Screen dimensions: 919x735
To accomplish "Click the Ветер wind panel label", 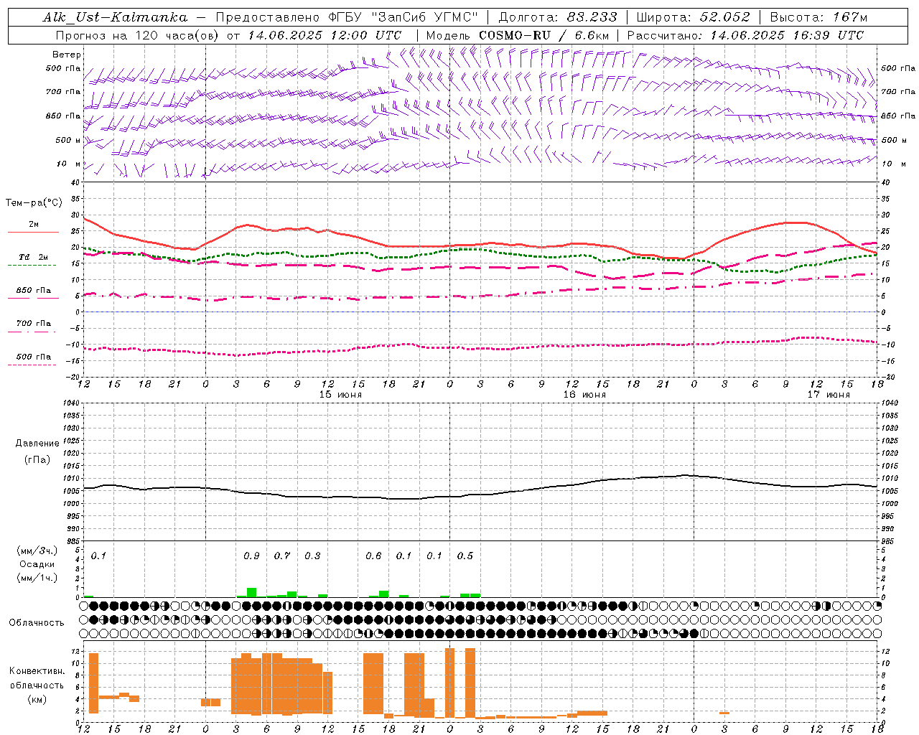I will pyautogui.click(x=67, y=55).
